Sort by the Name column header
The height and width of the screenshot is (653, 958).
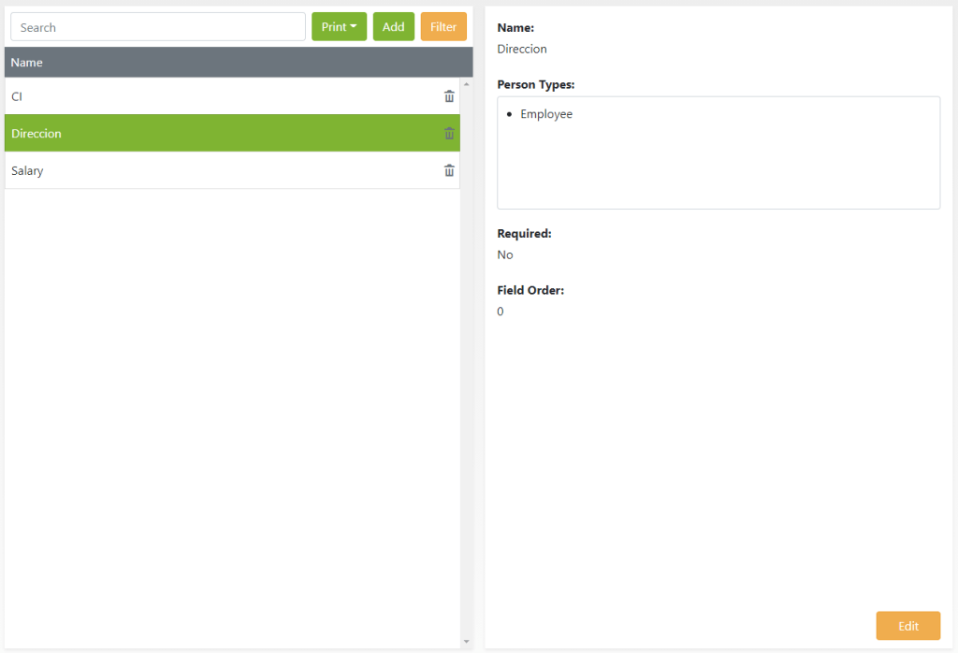27,63
